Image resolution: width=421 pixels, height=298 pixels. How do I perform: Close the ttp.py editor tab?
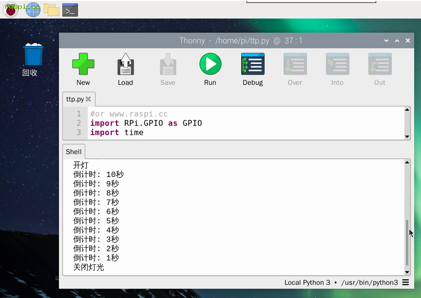[88, 99]
